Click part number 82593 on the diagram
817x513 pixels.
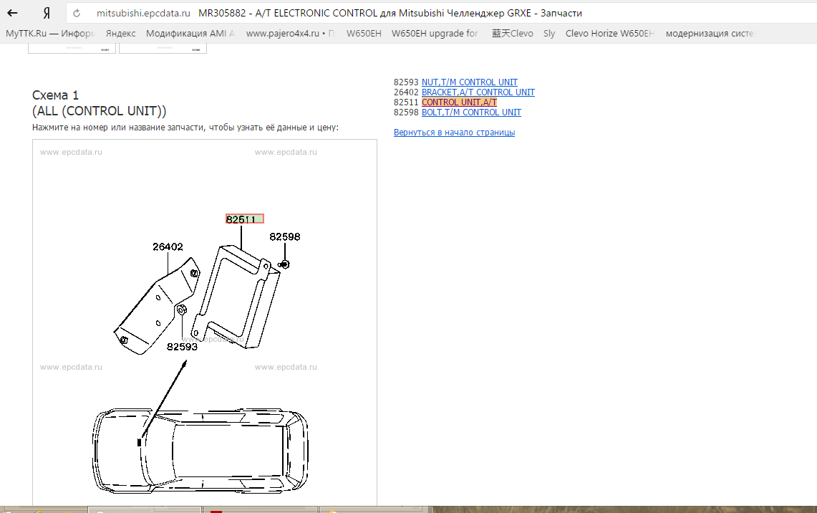coord(182,347)
